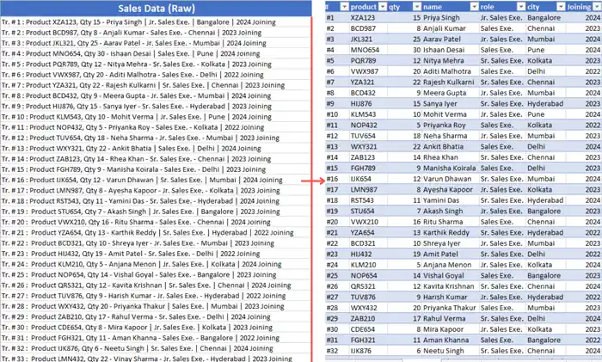602x362 pixels.
Task: Click product cell 'KLM543' in the table
Action: tap(368, 114)
